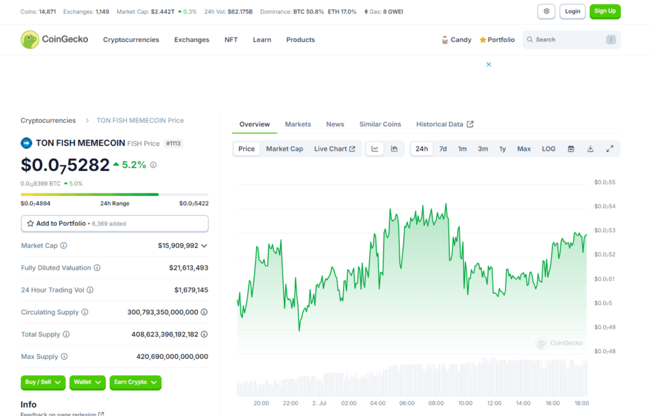
Task: Click the Portfolio star icon
Action: [x=483, y=40]
